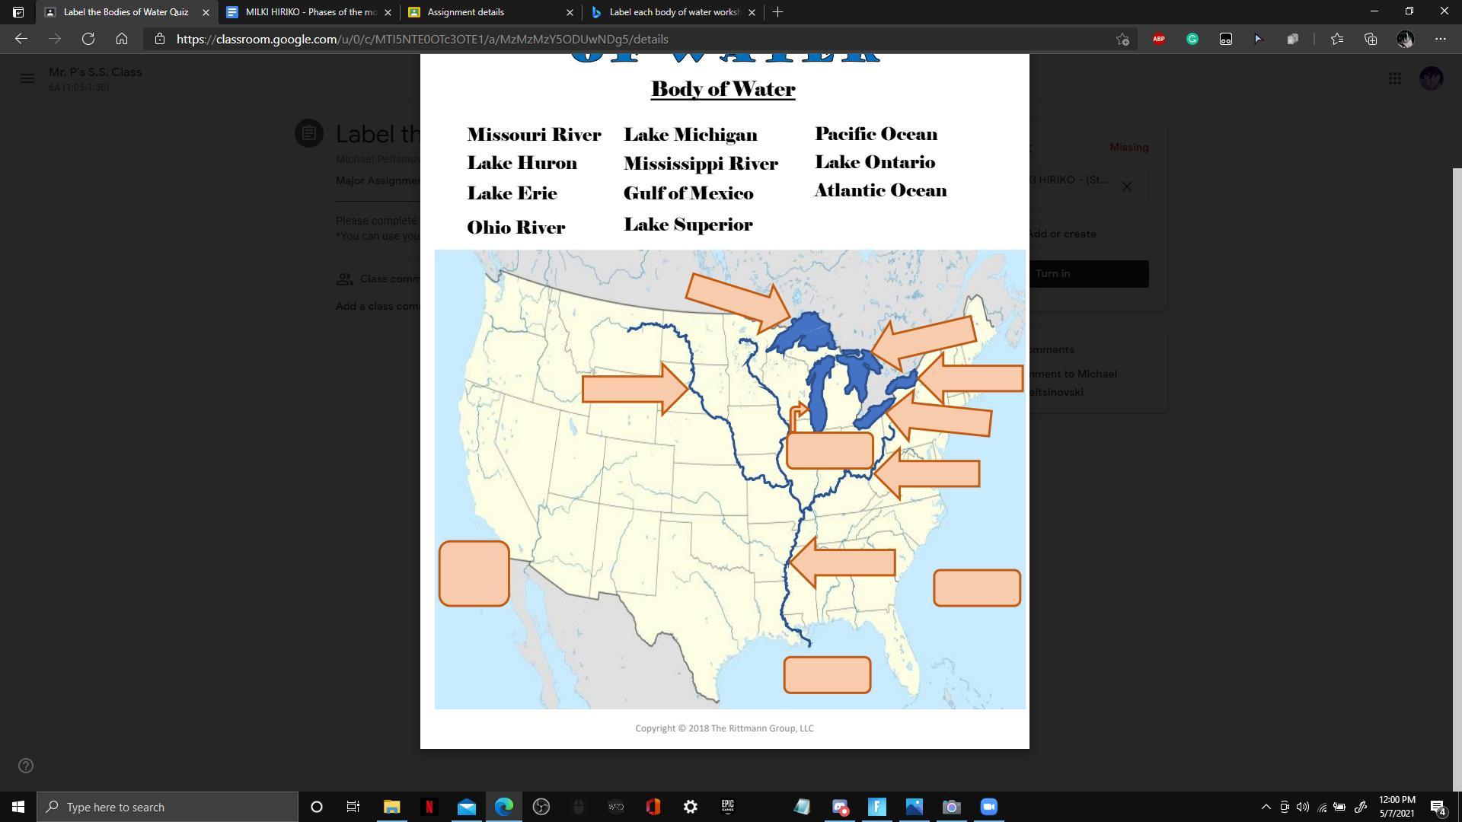The image size is (1462, 822).
Task: Remove the attached MILKI HIRIKO file
Action: pyautogui.click(x=1127, y=186)
